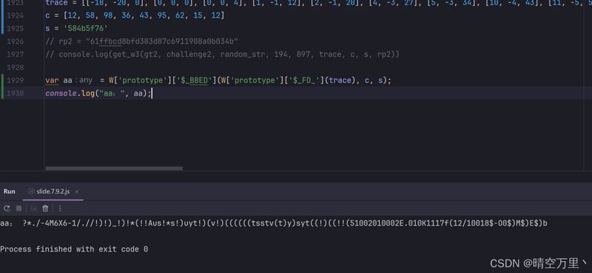This screenshot has height=273, width=592.
Task: Click the string '584b5f76' on line 1925
Action: (86, 28)
